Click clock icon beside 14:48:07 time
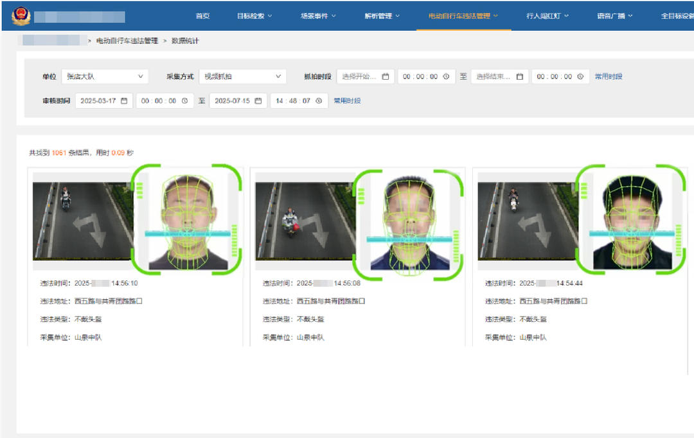This screenshot has height=438, width=694. [x=319, y=101]
